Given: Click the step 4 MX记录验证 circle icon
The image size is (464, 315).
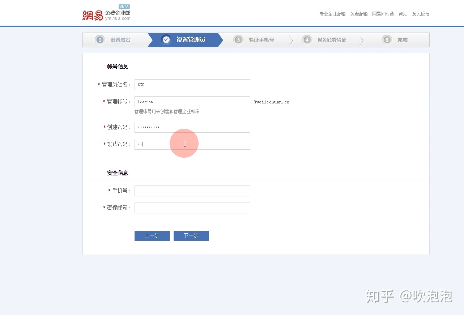Looking at the screenshot, I should pyautogui.click(x=307, y=40).
